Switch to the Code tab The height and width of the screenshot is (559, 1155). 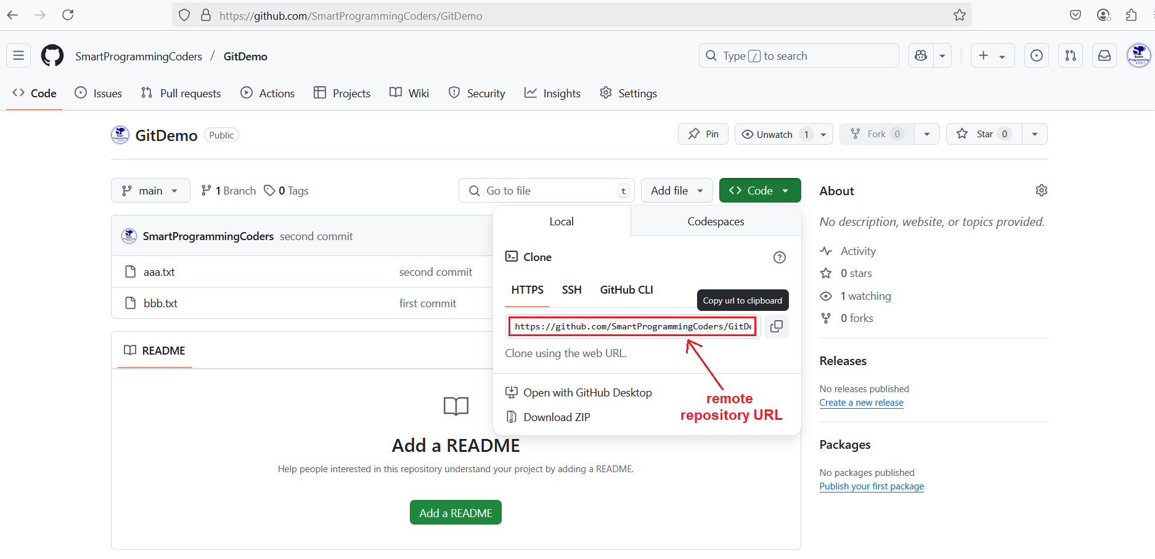click(x=35, y=93)
